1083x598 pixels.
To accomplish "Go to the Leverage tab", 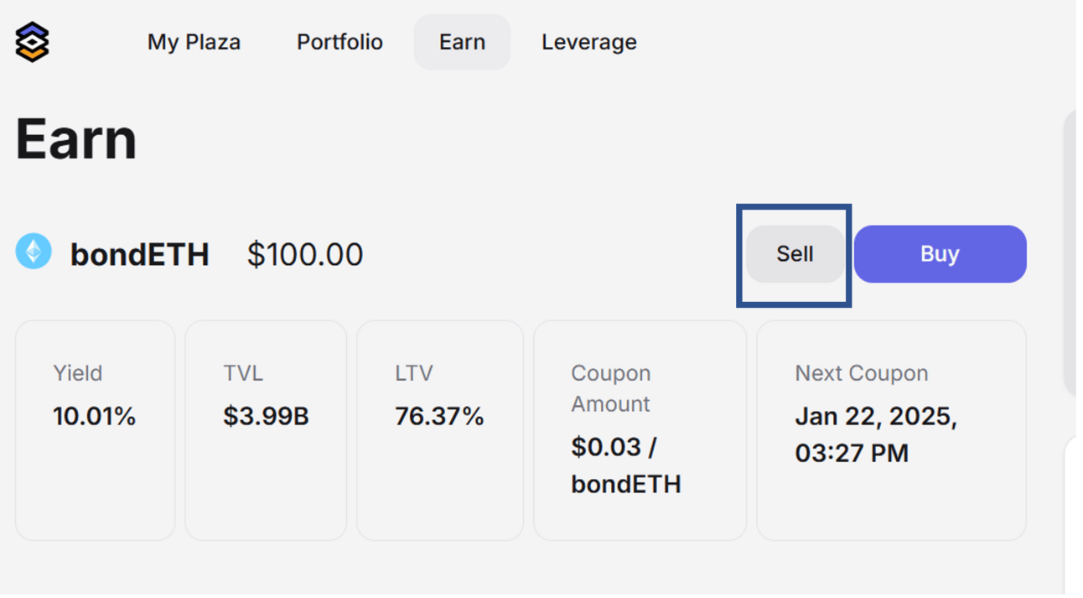I will coord(588,42).
